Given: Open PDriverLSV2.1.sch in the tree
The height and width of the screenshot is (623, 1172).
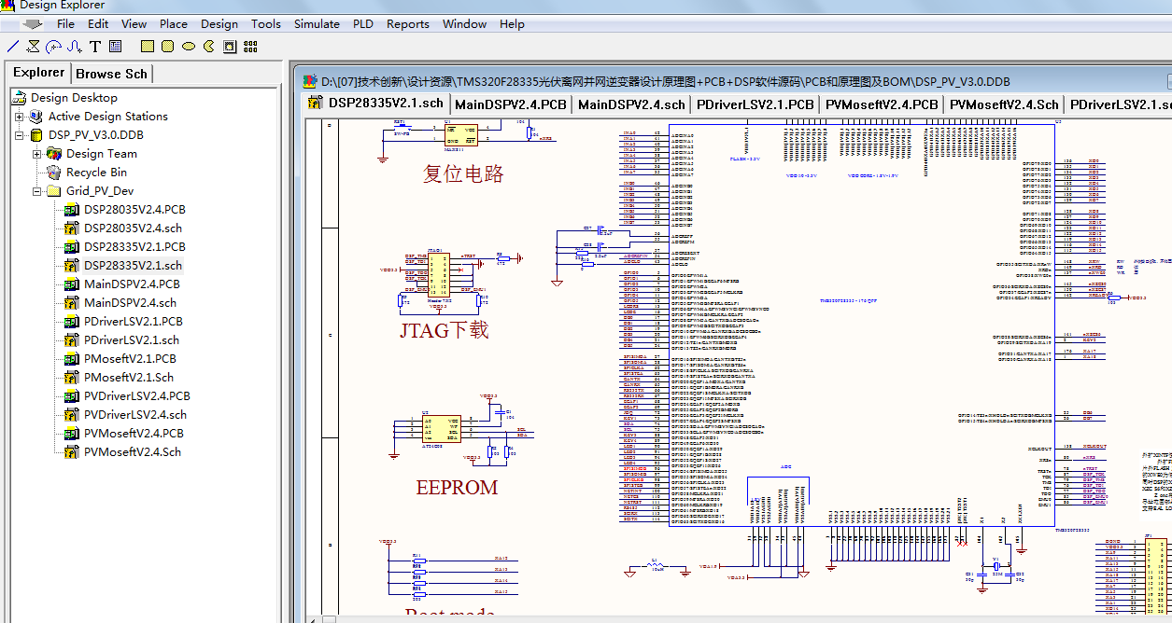Looking at the screenshot, I should click(131, 340).
